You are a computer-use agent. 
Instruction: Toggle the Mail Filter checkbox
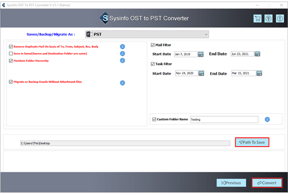click(153, 45)
